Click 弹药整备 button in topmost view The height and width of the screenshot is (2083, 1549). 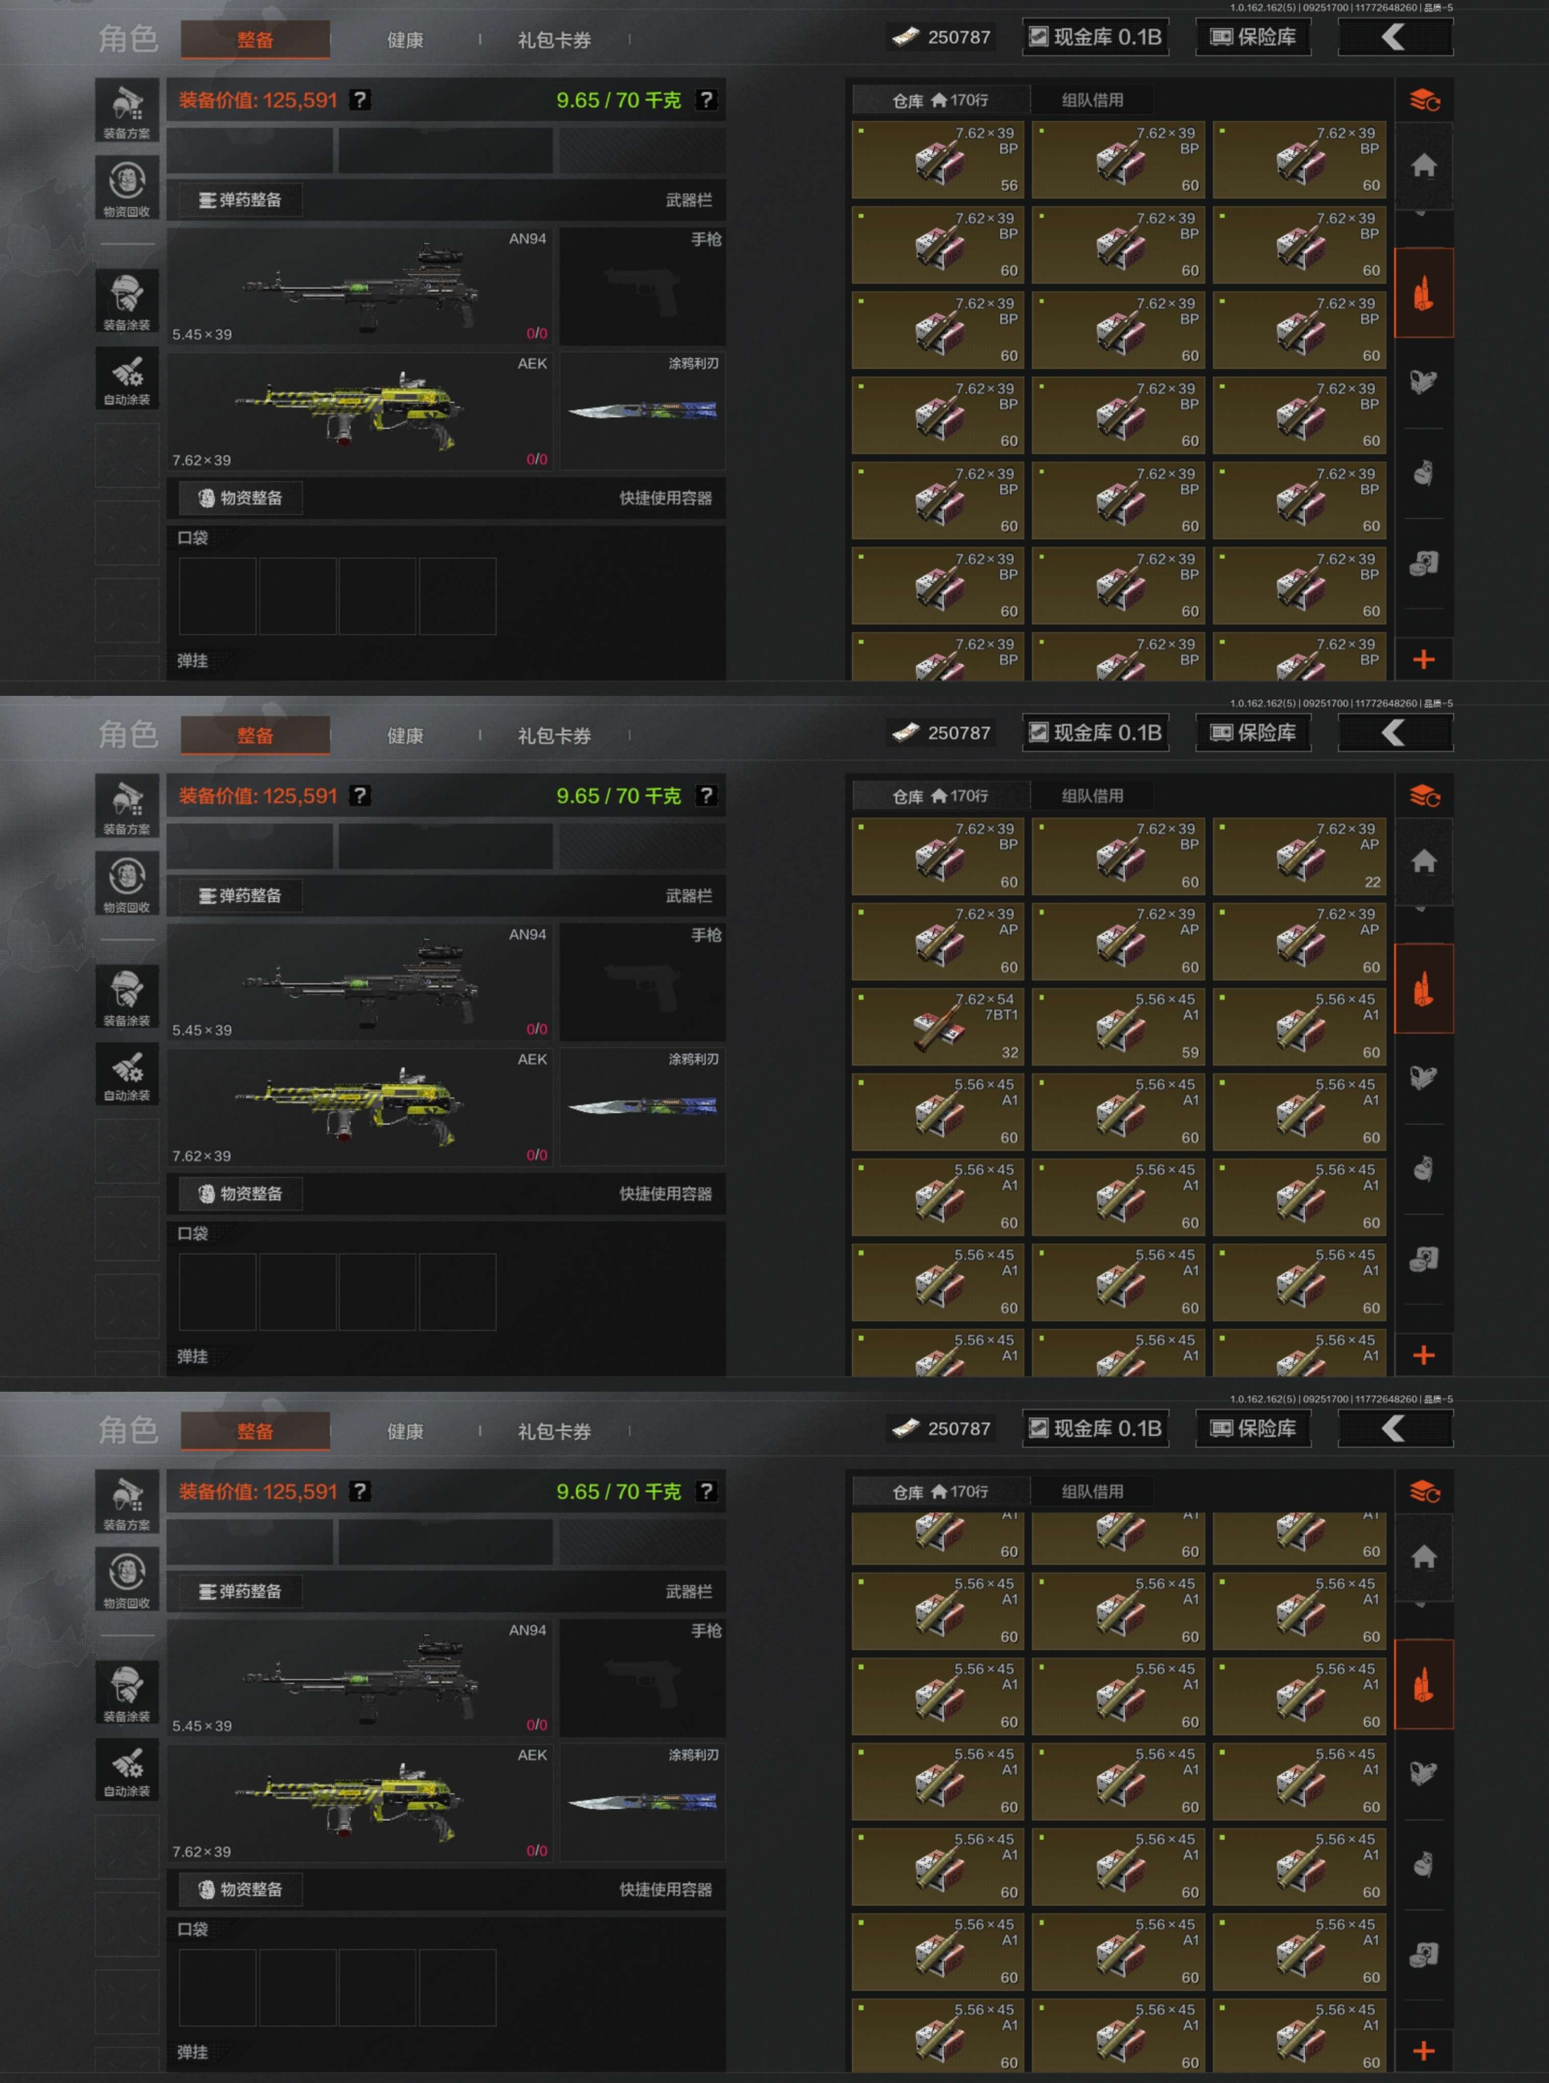(240, 200)
